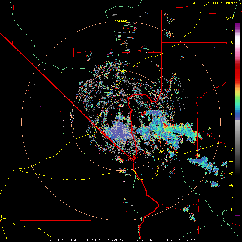Click the 7 MAY 25 date text
242x242 pixels.
[x=172, y=240]
